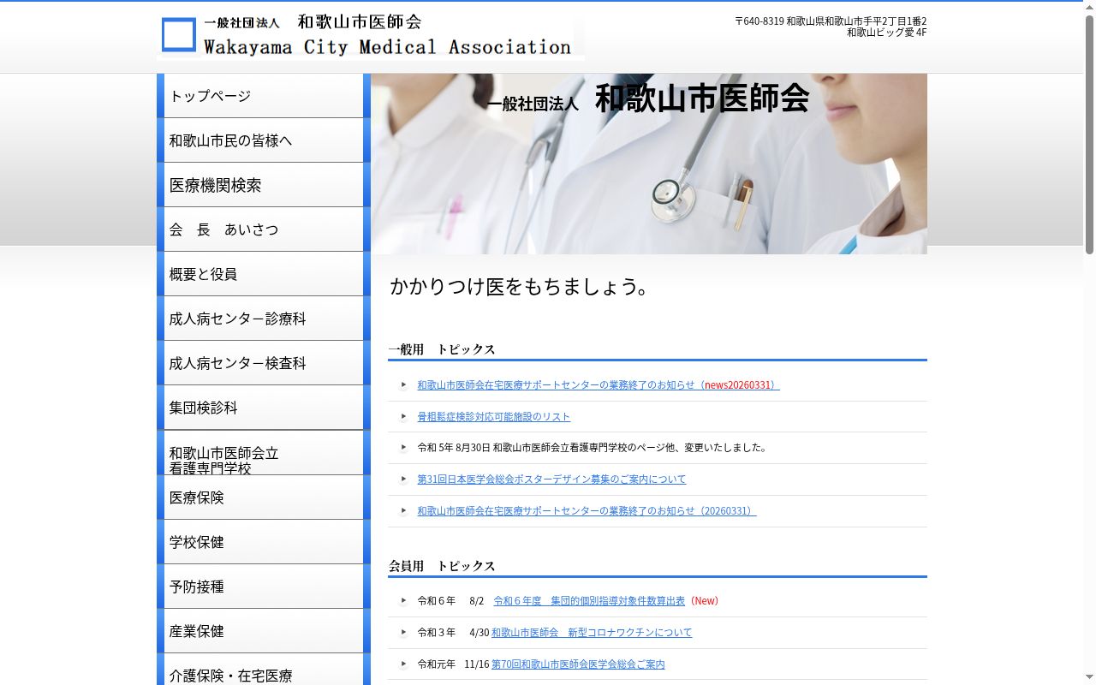Image resolution: width=1096 pixels, height=685 pixels.
Task: Click the arrow bullet beside 令和元年 11/16 entry
Action: click(403, 664)
